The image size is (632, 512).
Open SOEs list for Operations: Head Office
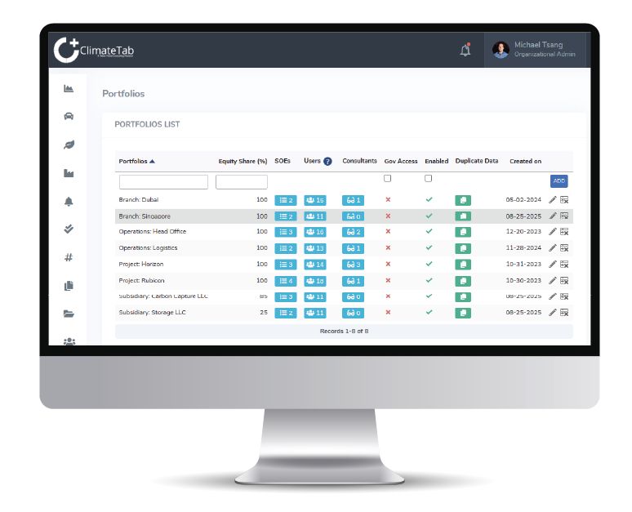(286, 232)
